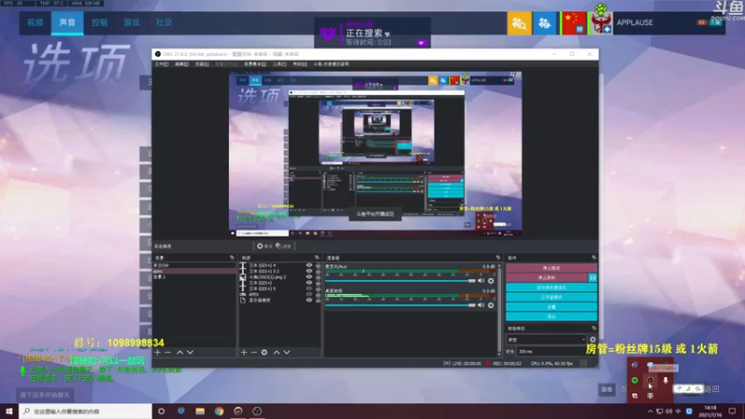Show hidden tray icons chevron
Screen dimensions: 745x419
(x=650, y=412)
